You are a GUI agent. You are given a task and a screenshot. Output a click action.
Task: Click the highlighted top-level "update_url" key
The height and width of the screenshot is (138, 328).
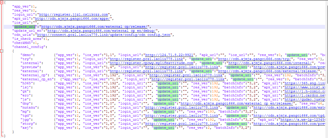click(25, 27)
